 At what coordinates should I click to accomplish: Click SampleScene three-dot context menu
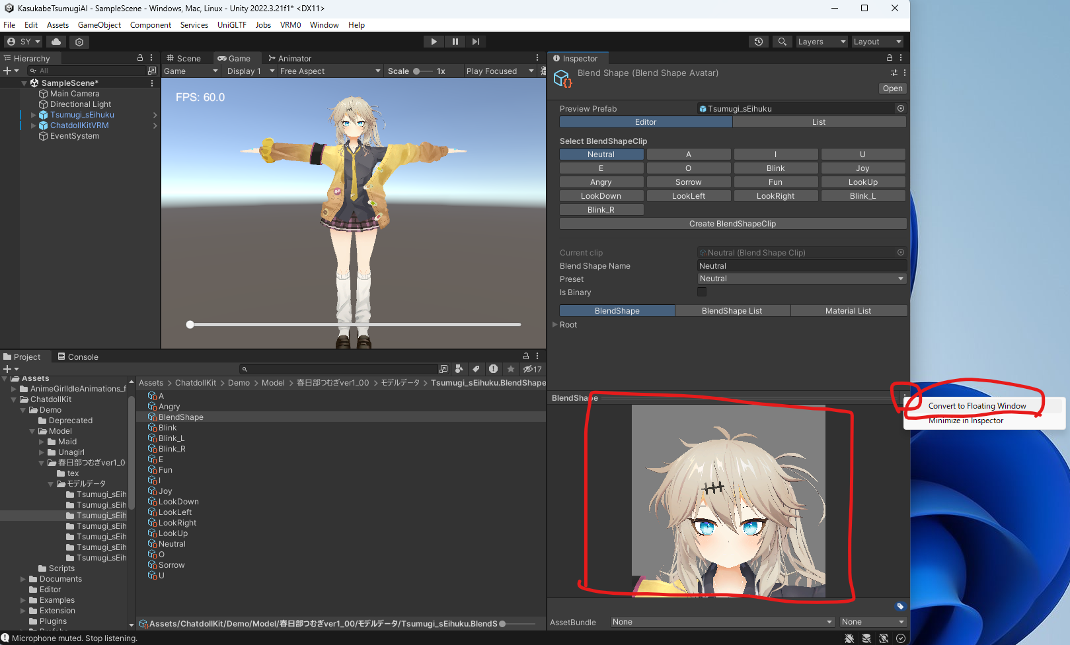(152, 83)
